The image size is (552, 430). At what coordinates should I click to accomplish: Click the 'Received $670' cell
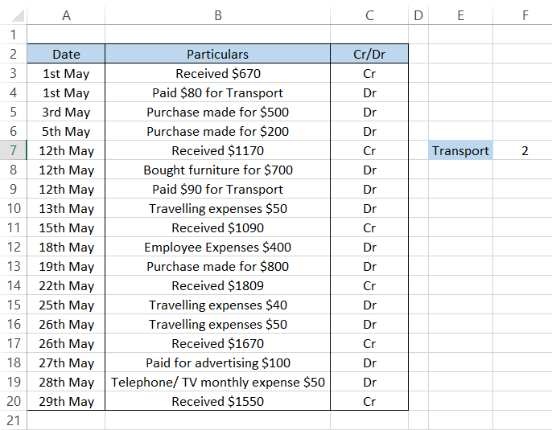[x=217, y=73]
